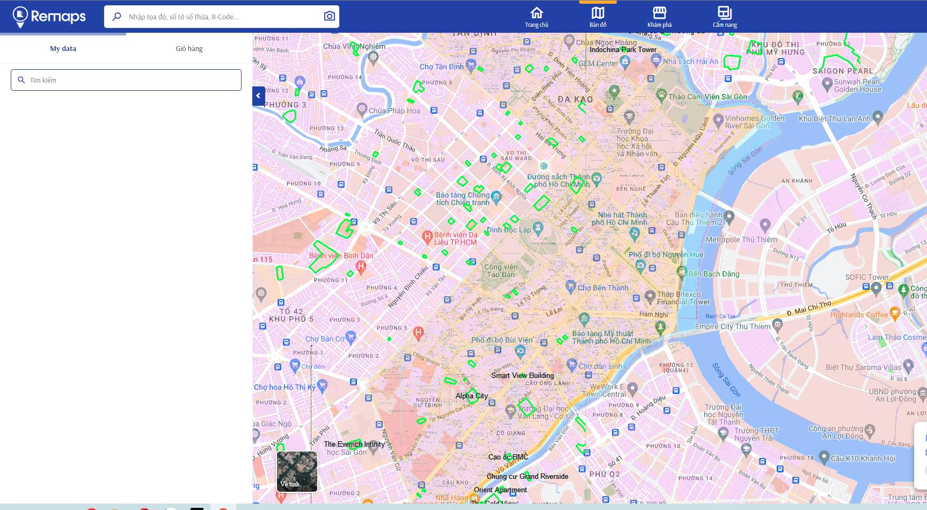The image size is (927, 510).
Task: Click Chợ Tân Định shopping marker
Action: tap(471, 65)
